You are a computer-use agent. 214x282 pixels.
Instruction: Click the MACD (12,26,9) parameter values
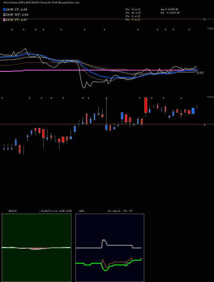tap(55, 211)
